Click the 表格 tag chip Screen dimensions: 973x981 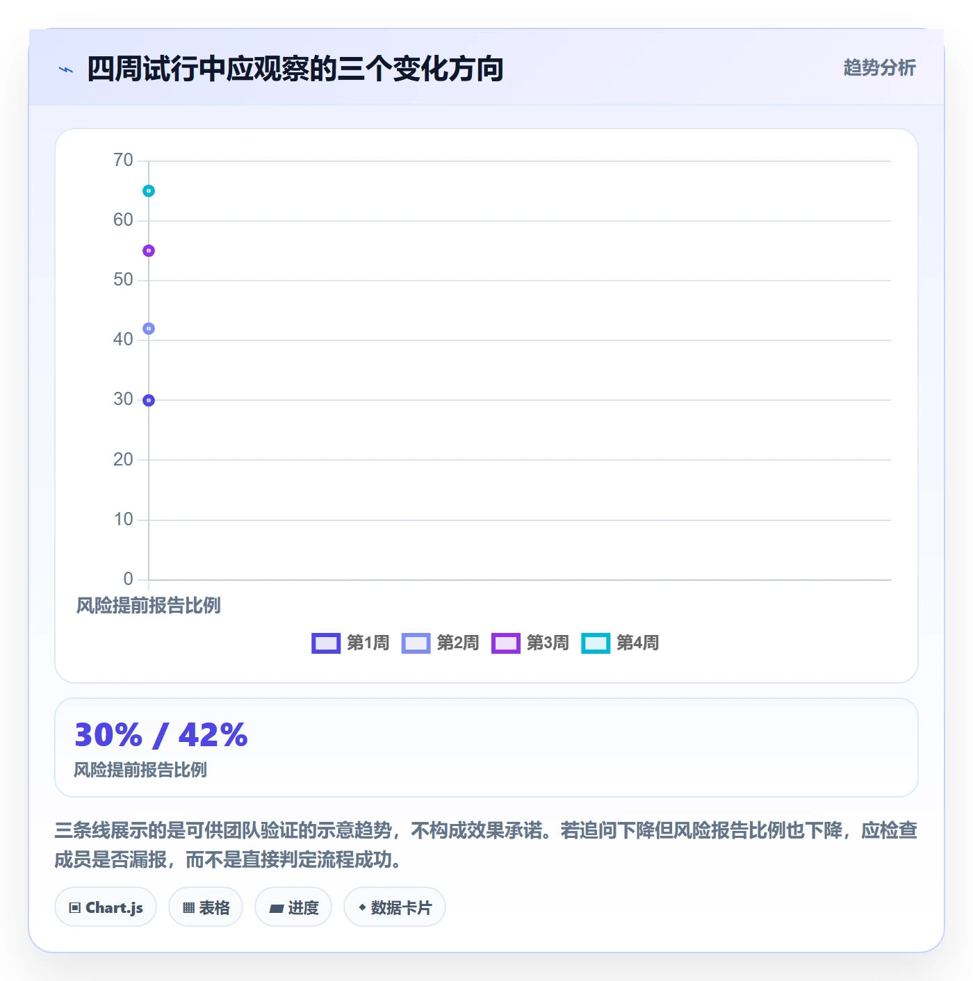pyautogui.click(x=206, y=907)
